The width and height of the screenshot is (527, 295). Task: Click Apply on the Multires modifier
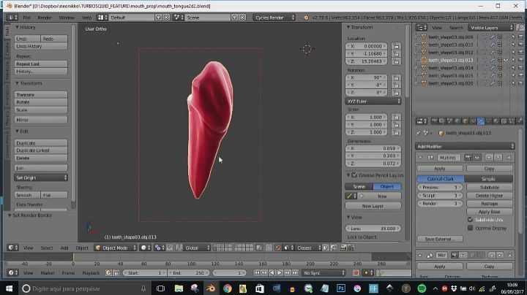click(440, 168)
